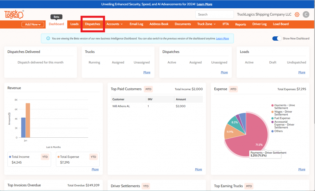Click the orange expense bar in Revenue chart
The image size is (315, 191).
click(x=28, y=120)
